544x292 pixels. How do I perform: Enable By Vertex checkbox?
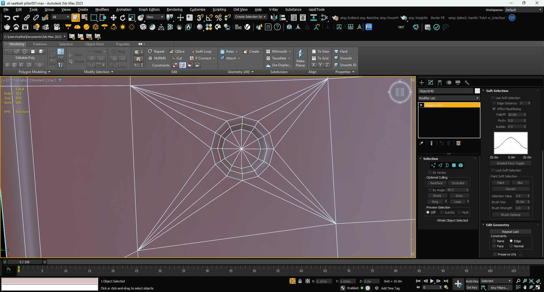pos(430,172)
